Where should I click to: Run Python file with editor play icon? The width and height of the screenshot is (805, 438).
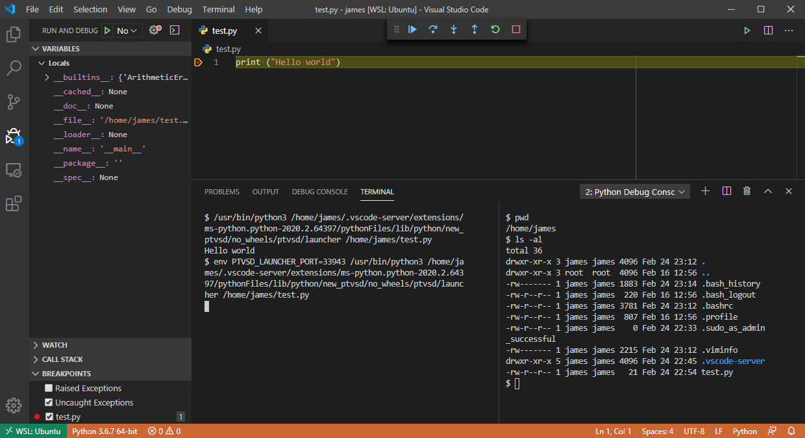coord(747,31)
